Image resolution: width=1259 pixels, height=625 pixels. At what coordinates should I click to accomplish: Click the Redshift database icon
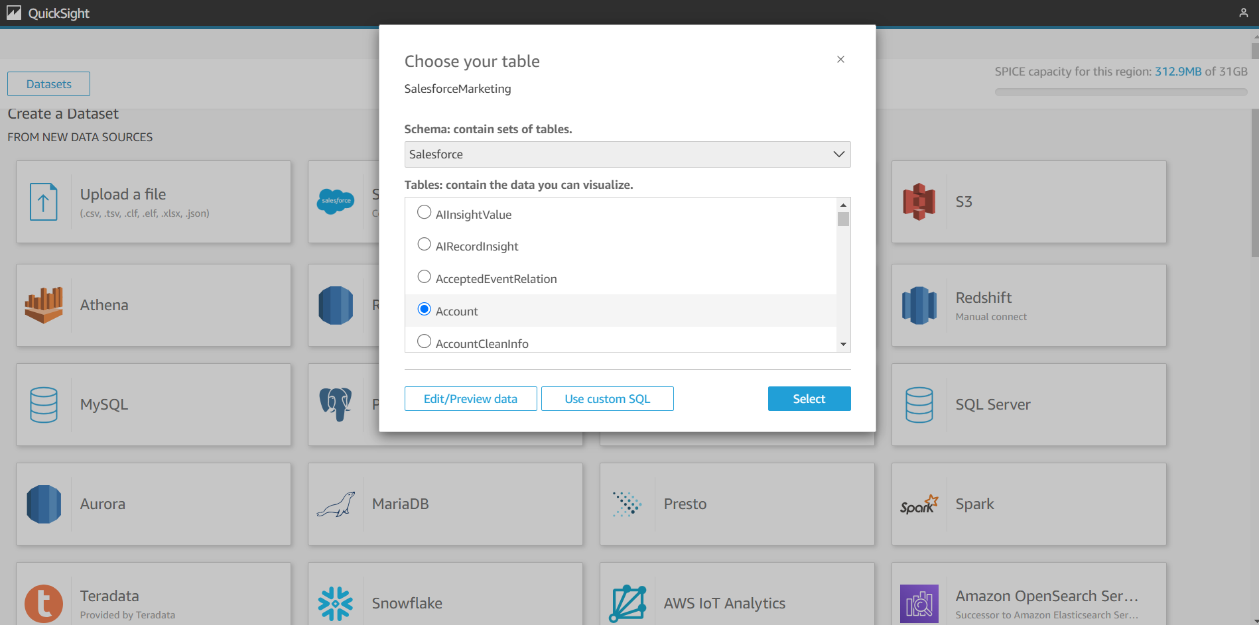click(919, 305)
